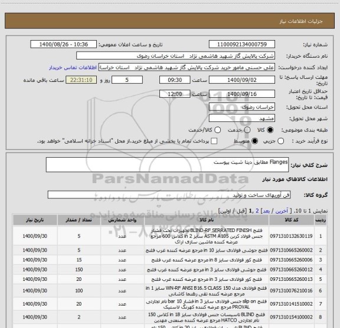The height and width of the screenshot is (328, 340).
Task: Click the Flanges general description box
Action: coord(167,165)
